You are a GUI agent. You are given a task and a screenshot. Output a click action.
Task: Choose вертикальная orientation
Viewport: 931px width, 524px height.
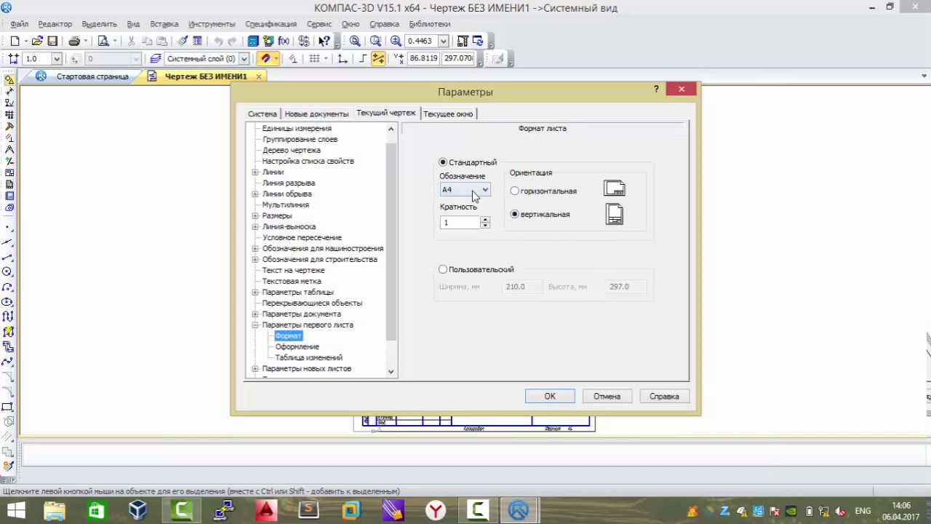[515, 215]
